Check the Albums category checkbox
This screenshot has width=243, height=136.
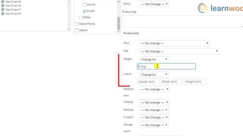[85, 5]
